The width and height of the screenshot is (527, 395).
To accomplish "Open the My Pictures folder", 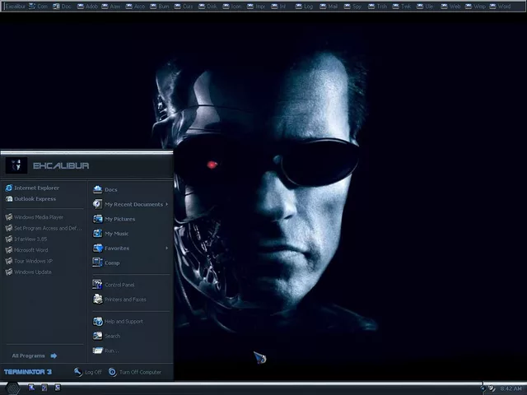I will point(119,219).
